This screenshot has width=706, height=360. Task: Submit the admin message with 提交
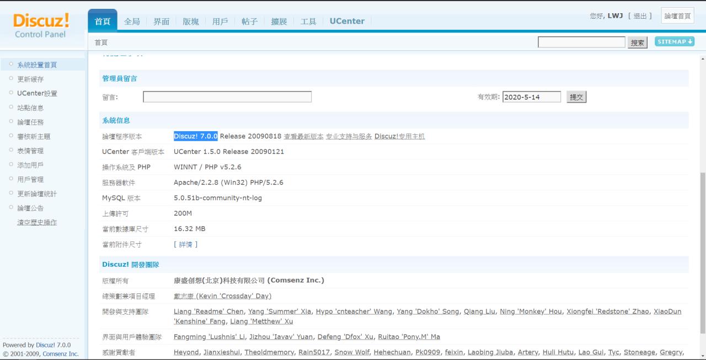click(576, 97)
